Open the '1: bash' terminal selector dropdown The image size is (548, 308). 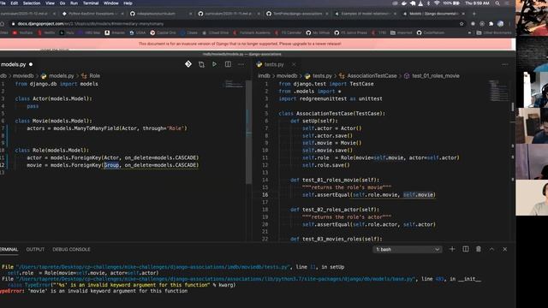pos(408,249)
